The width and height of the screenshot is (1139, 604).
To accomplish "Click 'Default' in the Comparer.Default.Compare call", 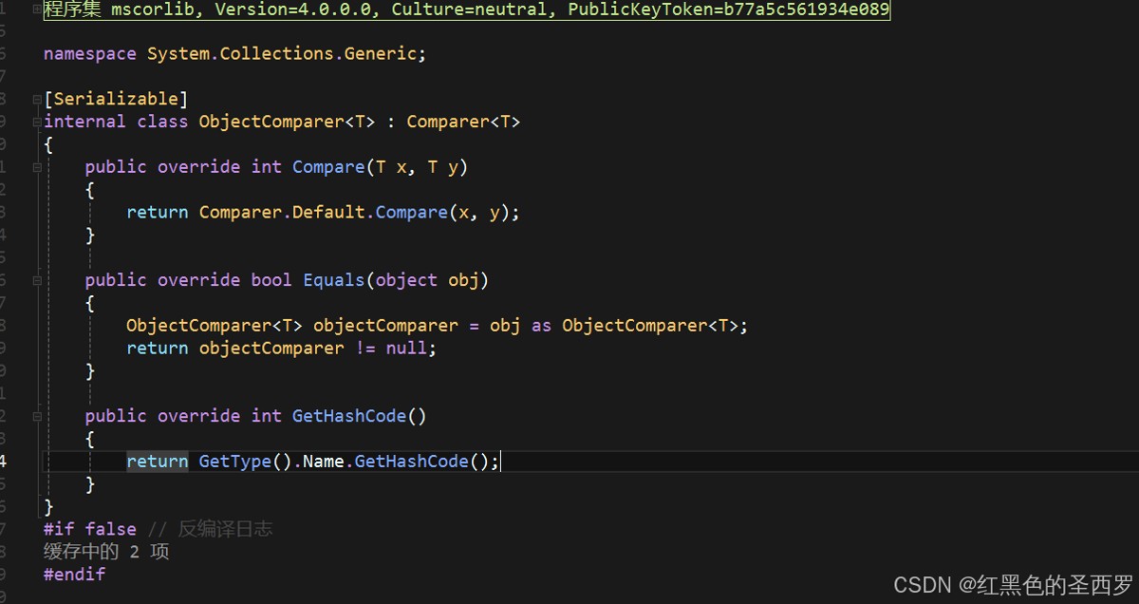I will pyautogui.click(x=328, y=213).
